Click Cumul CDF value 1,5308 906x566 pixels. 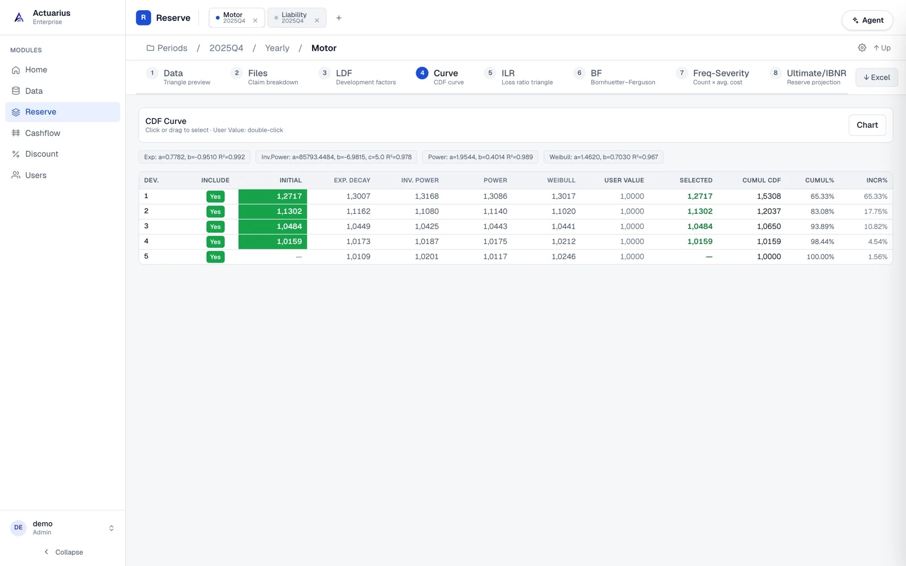click(x=769, y=196)
